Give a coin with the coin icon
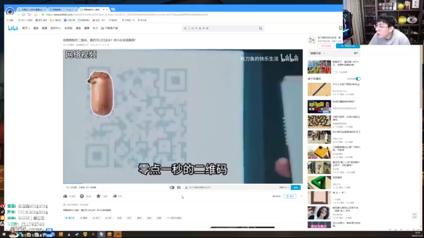 [82, 196]
